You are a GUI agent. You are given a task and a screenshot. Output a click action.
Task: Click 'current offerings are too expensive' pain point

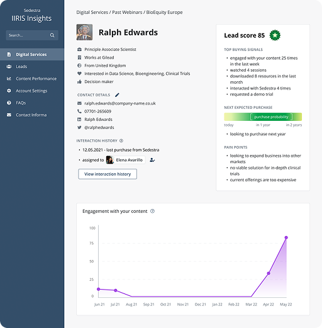(263, 180)
